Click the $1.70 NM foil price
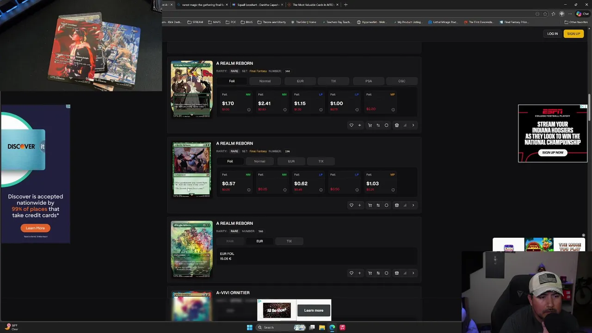592x333 pixels. click(x=228, y=104)
